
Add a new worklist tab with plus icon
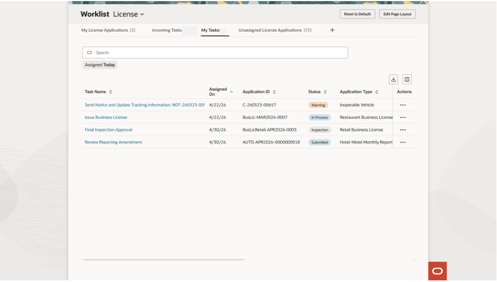[332, 30]
